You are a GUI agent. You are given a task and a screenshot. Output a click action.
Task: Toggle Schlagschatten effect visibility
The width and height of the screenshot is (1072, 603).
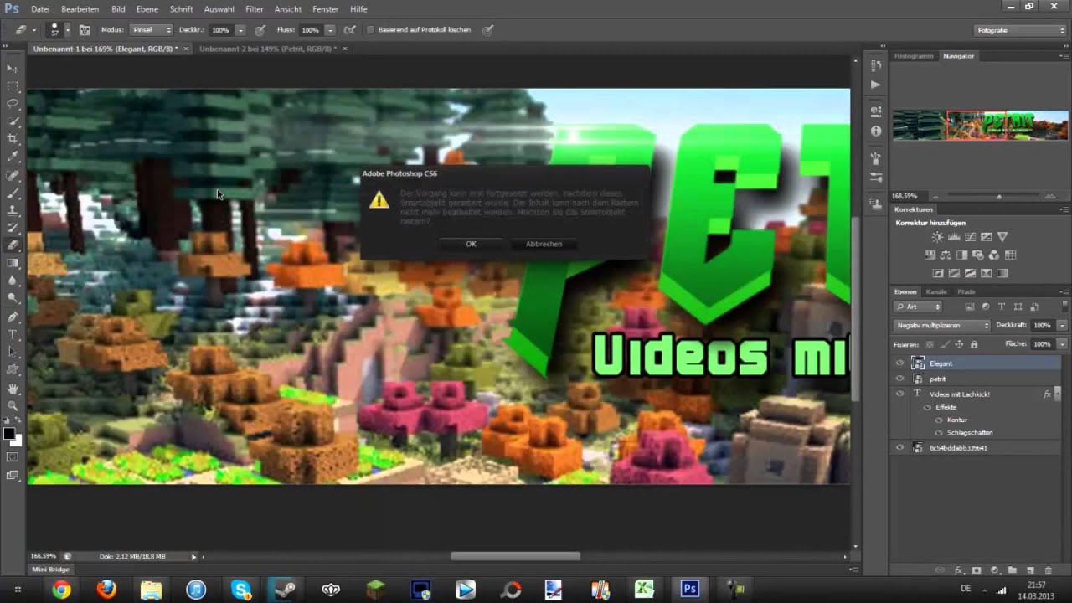coord(939,433)
